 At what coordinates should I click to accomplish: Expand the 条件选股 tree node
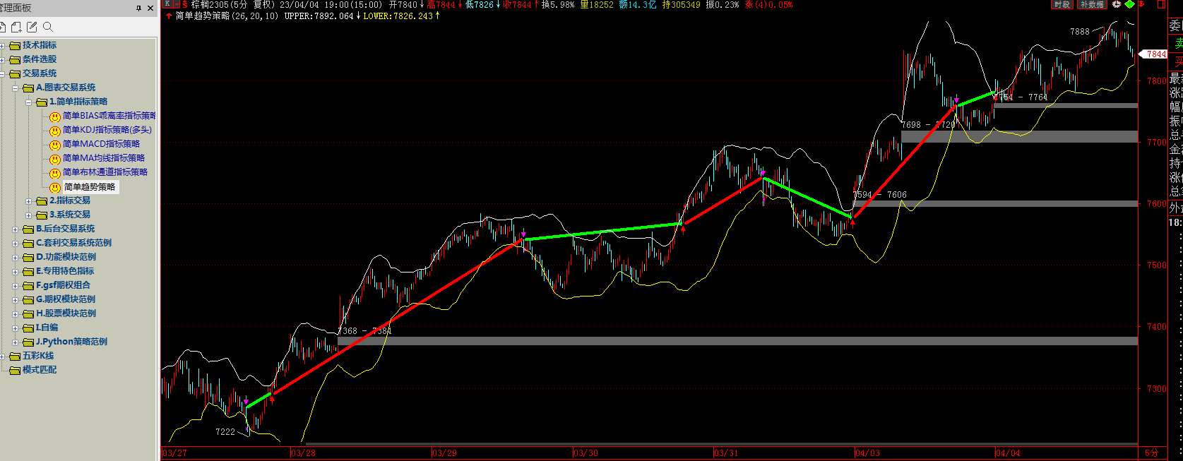(x=2, y=60)
